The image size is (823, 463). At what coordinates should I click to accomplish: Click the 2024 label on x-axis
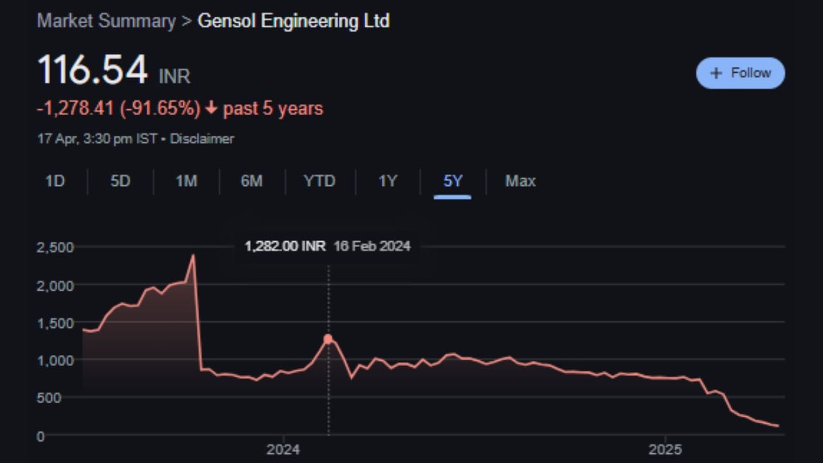pos(284,449)
